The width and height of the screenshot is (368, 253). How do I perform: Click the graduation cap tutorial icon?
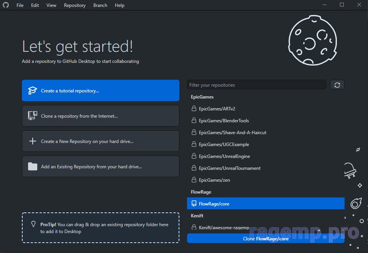click(32, 90)
